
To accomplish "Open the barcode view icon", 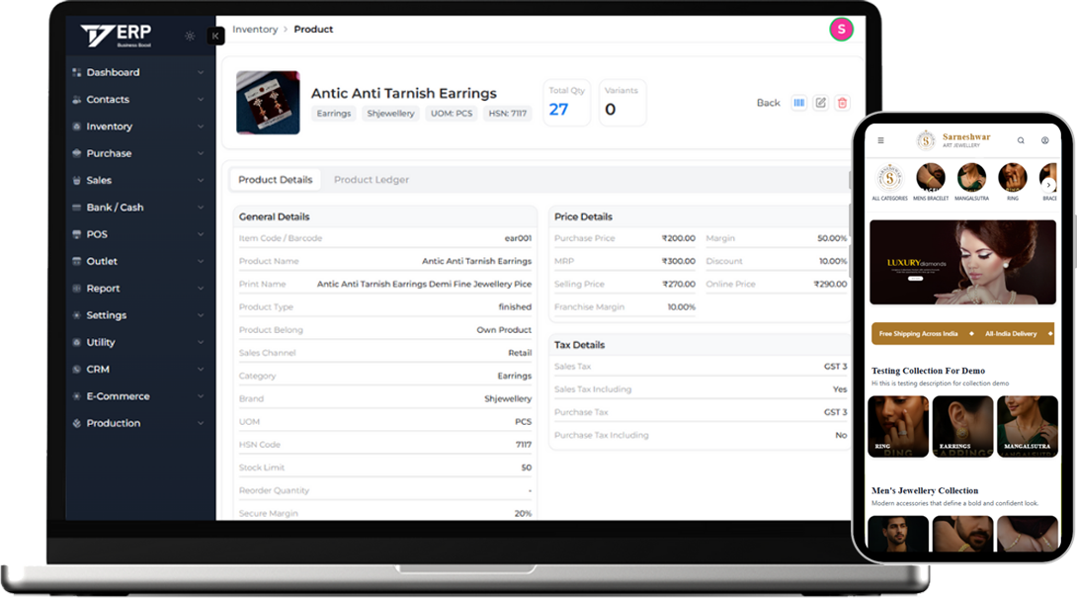I will pyautogui.click(x=799, y=102).
